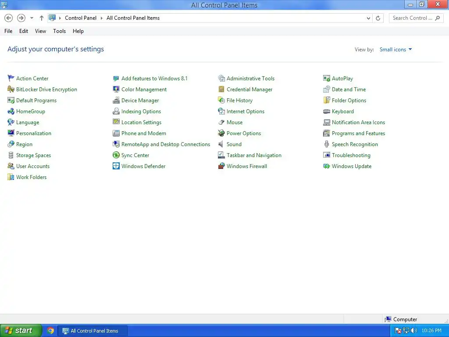Click the Action Center flag tray icon
Screen dimensions: 449x337
coord(398,331)
